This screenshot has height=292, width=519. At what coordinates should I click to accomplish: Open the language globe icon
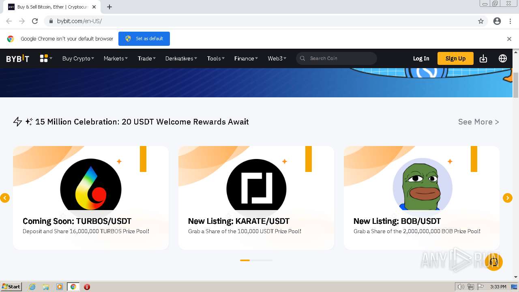tap(503, 58)
